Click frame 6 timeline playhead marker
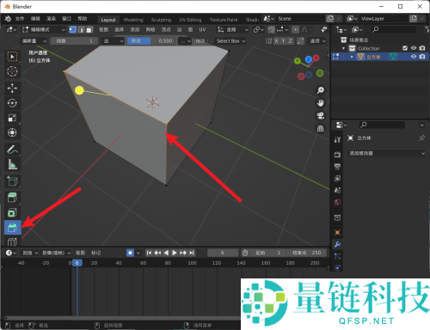Image resolution: width=430 pixels, height=330 pixels. 77,263
